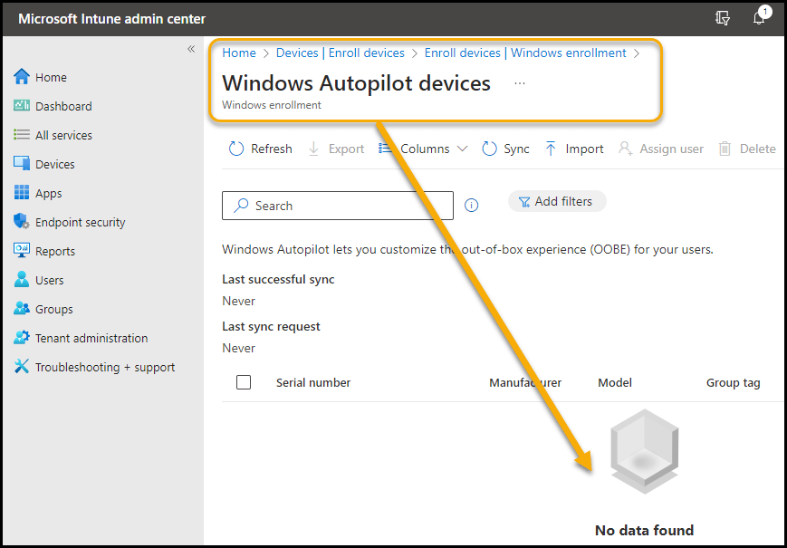Viewport: 787px width, 548px height.
Task: Sort by the Model column header
Action: click(x=615, y=382)
